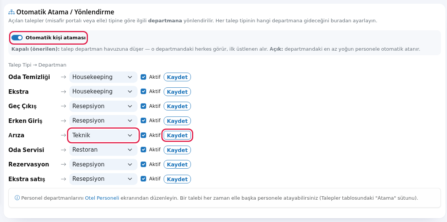Screen dimensions: 447x222
Task: Uncheck Aktif for Oda Servisi
Action: (144, 150)
